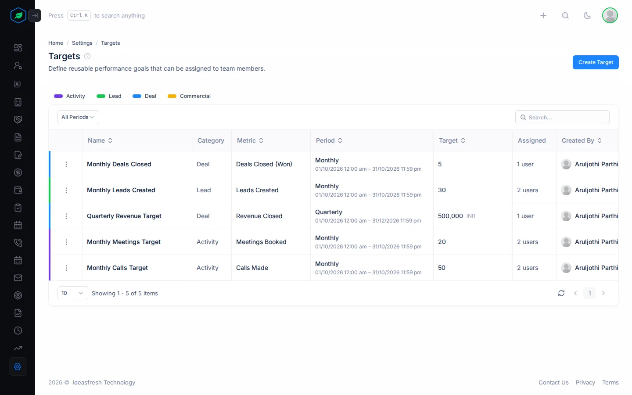The width and height of the screenshot is (632, 395).
Task: Open the contract pen-and-page icon in sidebar
Action: point(18,155)
